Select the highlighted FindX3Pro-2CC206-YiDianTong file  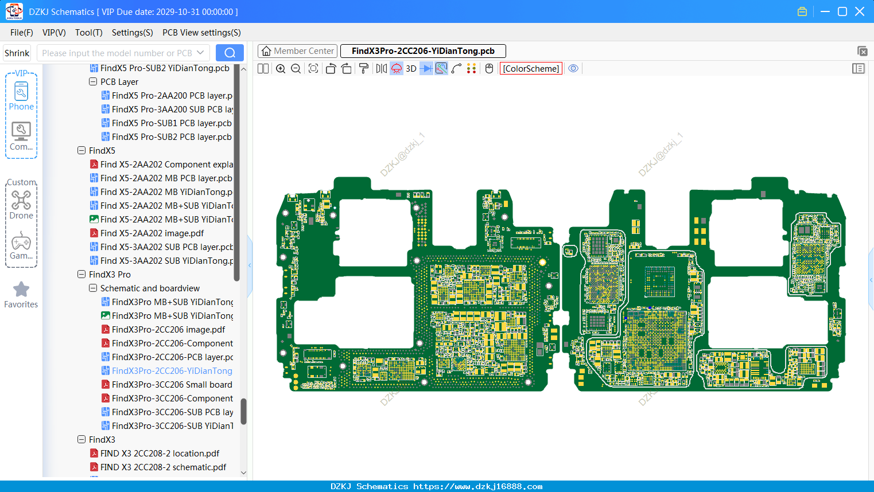167,371
